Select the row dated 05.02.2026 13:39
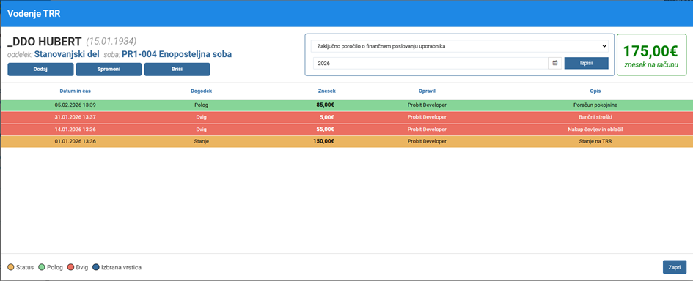Viewport: 693px width, 281px height. [x=346, y=105]
